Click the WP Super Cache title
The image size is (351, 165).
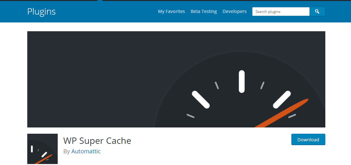tap(97, 141)
